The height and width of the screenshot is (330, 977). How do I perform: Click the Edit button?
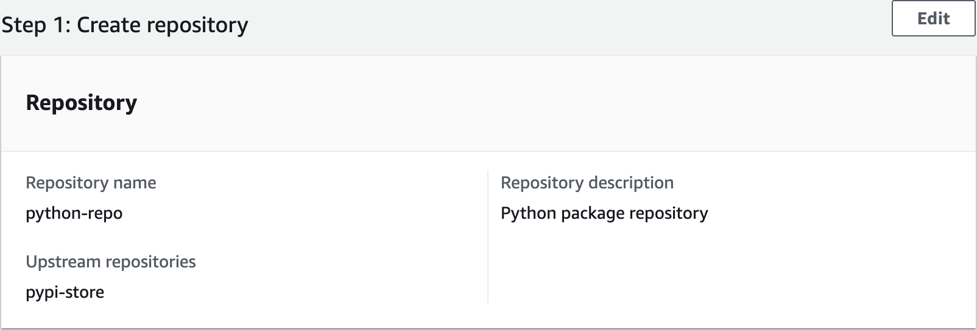(933, 19)
